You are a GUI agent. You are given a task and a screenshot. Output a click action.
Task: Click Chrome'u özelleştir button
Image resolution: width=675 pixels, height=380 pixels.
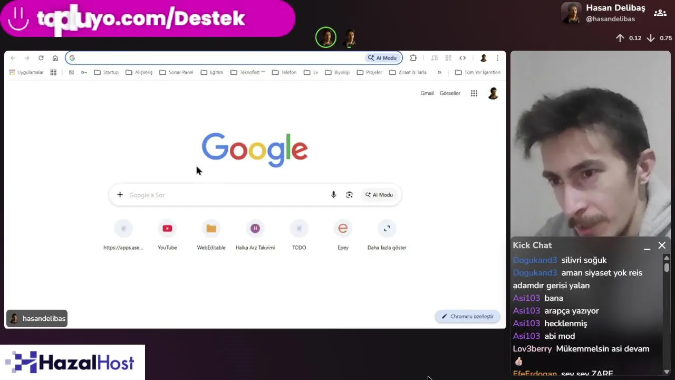[467, 316]
